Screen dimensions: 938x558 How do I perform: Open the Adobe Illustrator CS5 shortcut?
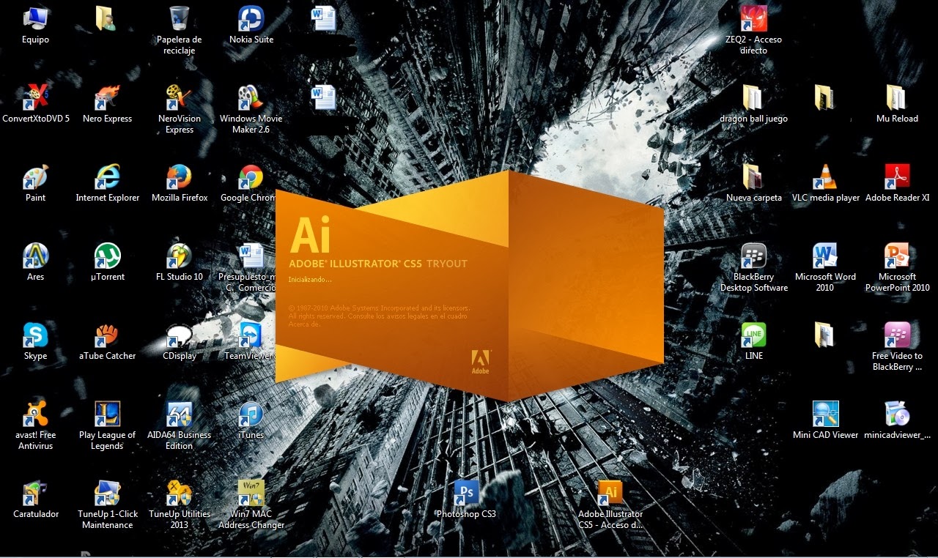click(610, 491)
